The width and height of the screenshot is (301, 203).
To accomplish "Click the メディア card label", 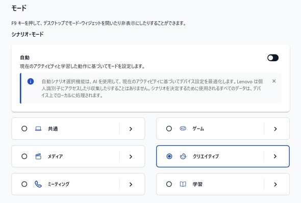I will coord(55,157).
